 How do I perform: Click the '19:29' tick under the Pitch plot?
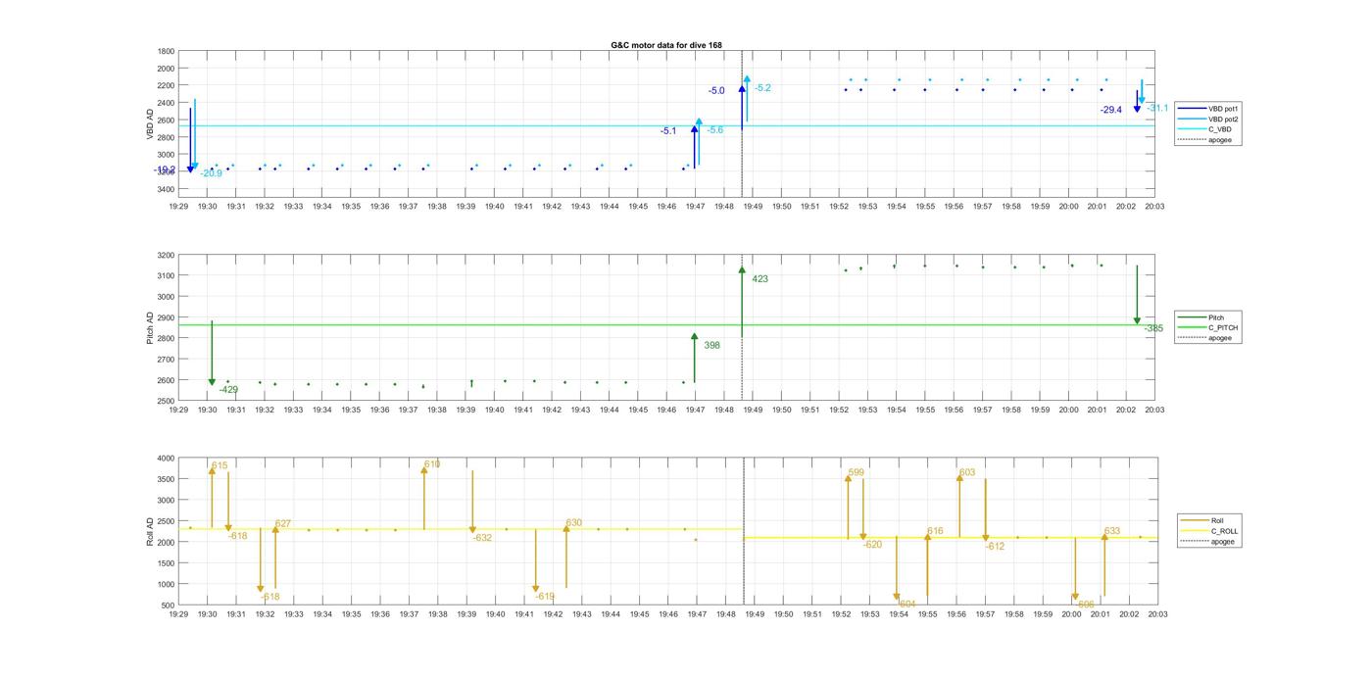178,411
